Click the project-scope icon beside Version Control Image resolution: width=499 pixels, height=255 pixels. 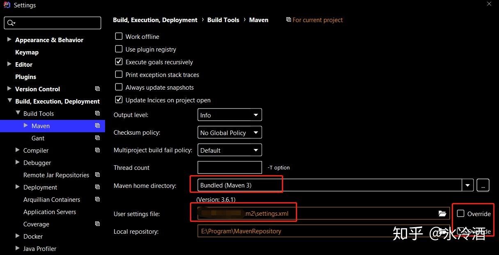coord(97,89)
